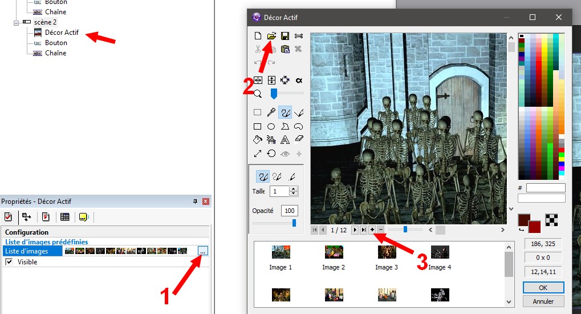Toggle the Visible checkbox in properties
This screenshot has height=314, width=581.
tap(9, 262)
